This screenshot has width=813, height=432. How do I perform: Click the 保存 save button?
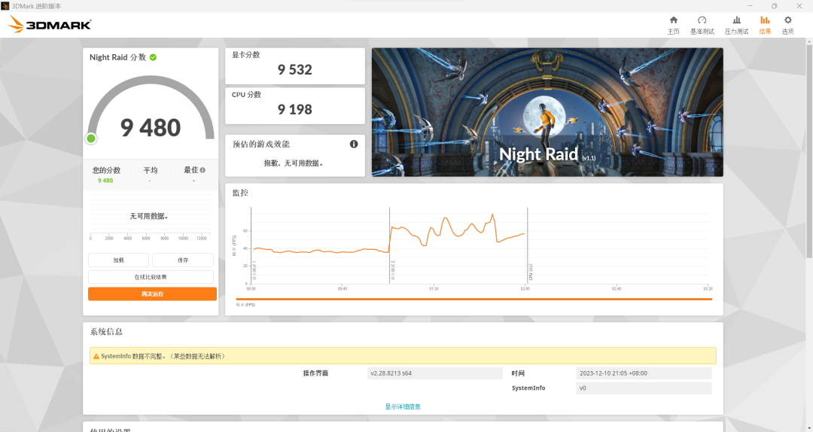[x=183, y=260]
